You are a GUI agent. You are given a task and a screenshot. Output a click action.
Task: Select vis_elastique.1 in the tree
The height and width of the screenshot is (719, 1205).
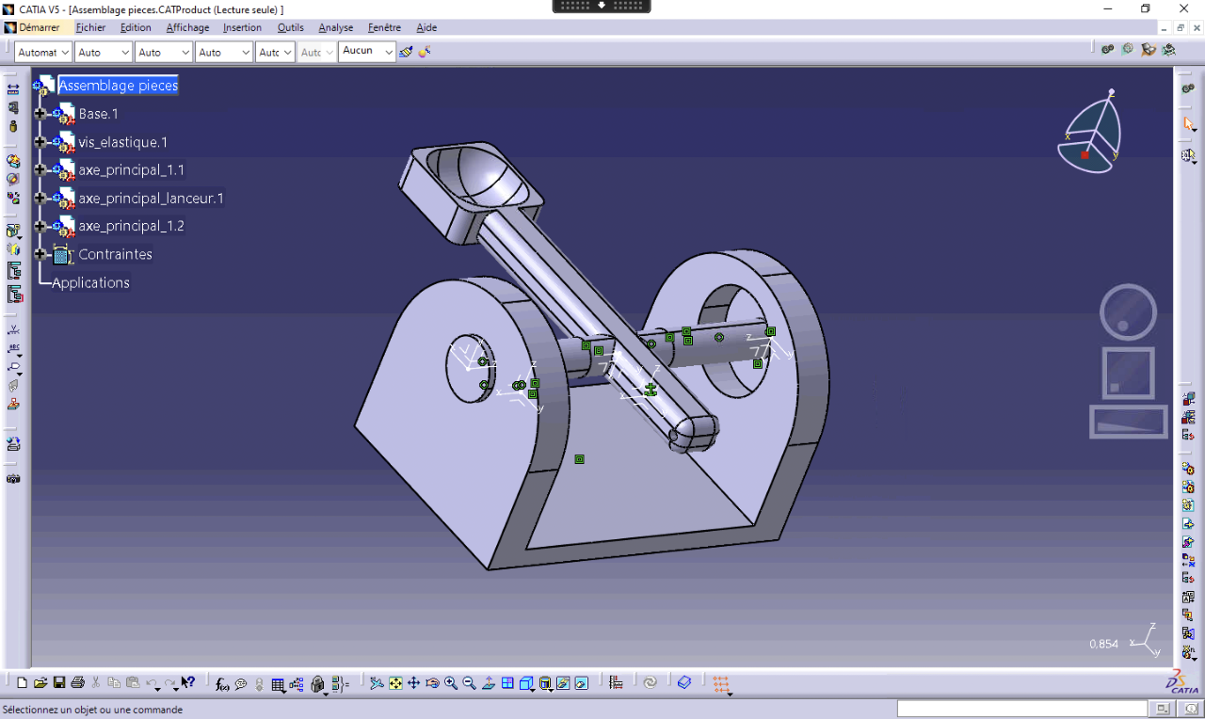(122, 142)
